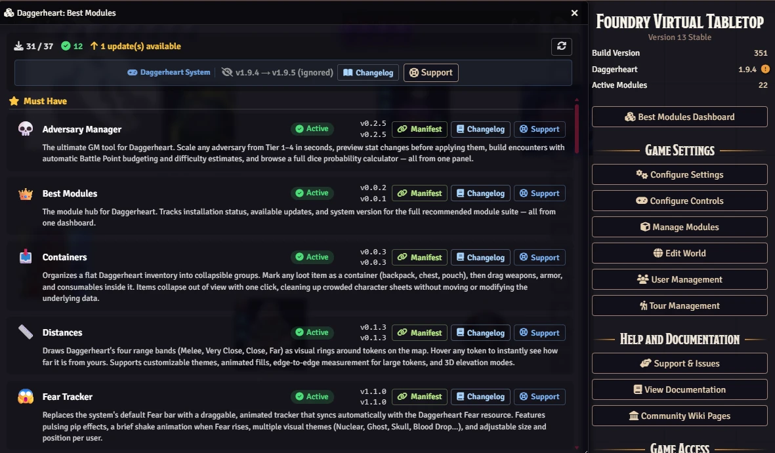
Task: Click the Adversary Manager module name
Action: click(82, 129)
